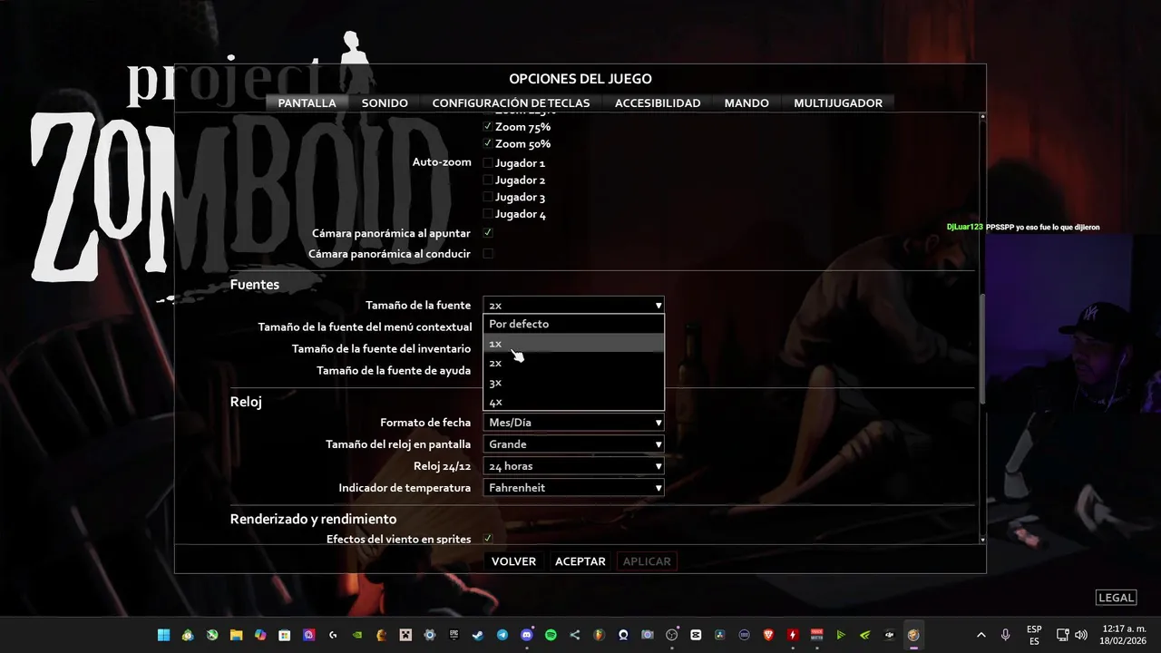Click the LEGAL button
This screenshot has height=653, width=1161.
[x=1117, y=598]
